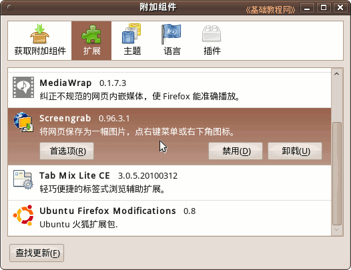The image size is (351, 270).
Task: Select the green puzzle piece 扩展 icon
Action: pyautogui.click(x=91, y=34)
